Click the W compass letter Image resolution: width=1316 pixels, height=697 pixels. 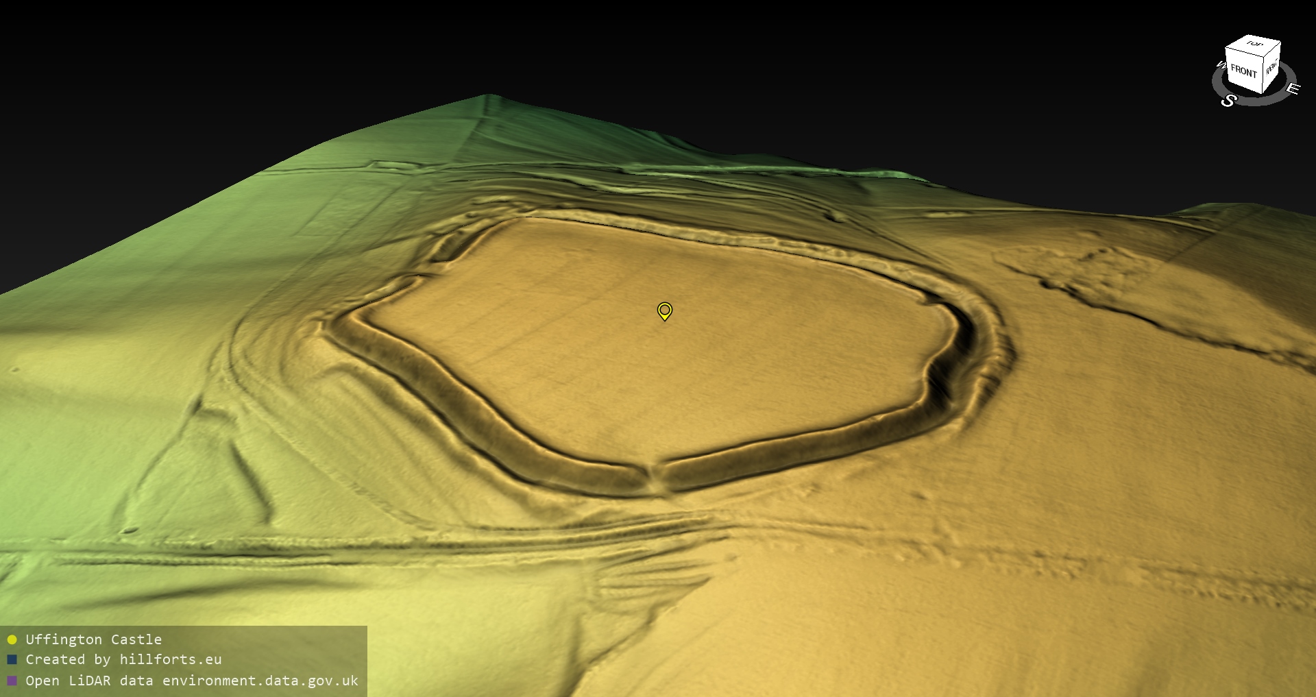(x=1220, y=66)
